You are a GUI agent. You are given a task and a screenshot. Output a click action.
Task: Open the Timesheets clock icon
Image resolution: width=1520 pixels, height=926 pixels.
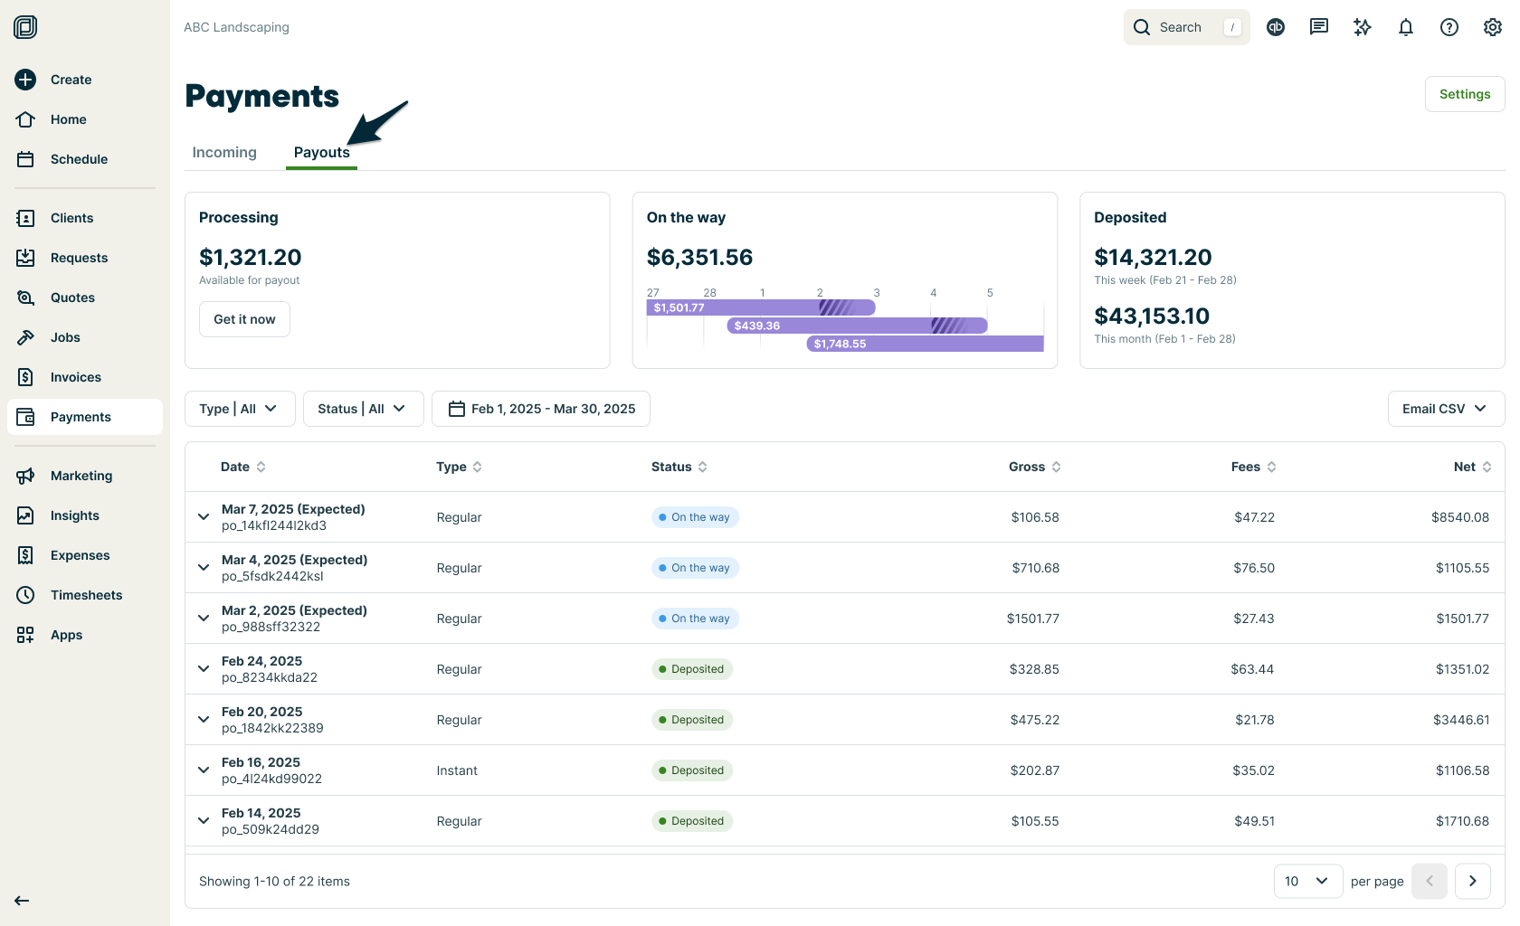(x=26, y=594)
